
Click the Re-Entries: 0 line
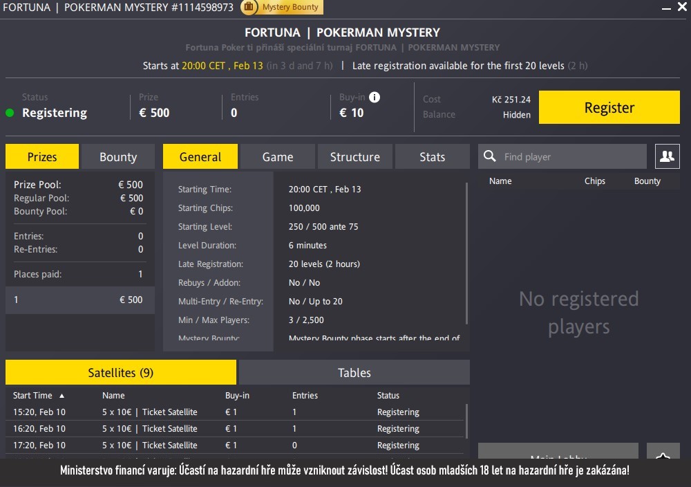point(78,249)
